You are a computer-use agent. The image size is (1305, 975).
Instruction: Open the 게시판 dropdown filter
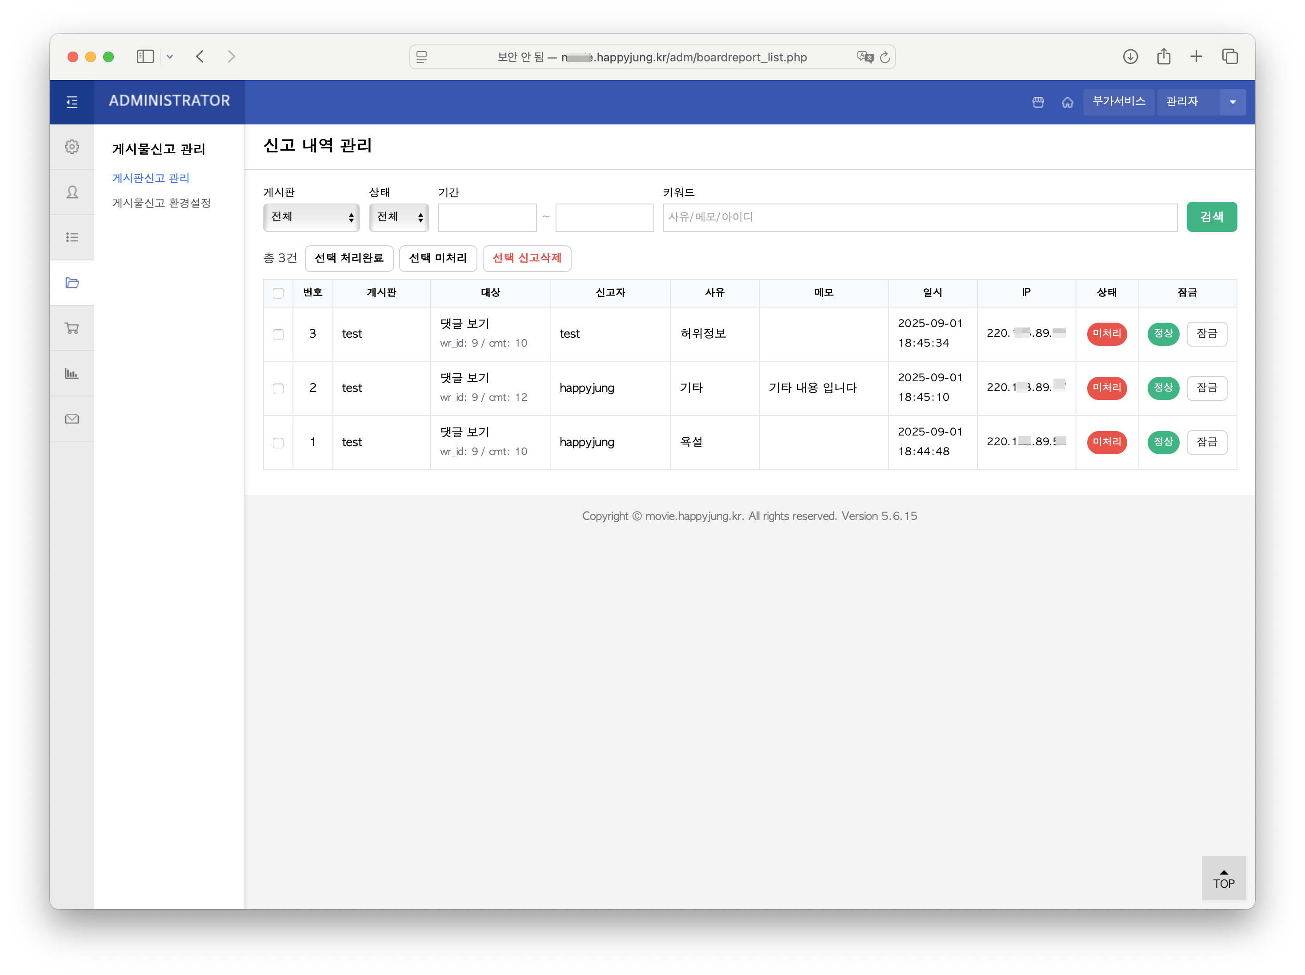[311, 217]
